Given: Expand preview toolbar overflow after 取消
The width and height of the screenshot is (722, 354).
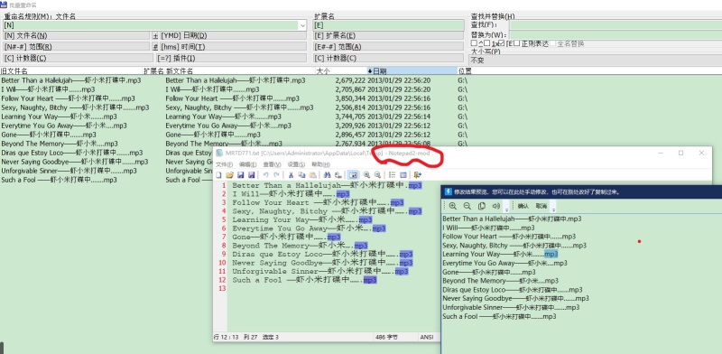Looking at the screenshot, I should tap(554, 209).
